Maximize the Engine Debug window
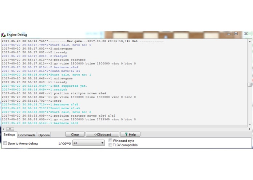The image size is (253, 180). pos(236,34)
